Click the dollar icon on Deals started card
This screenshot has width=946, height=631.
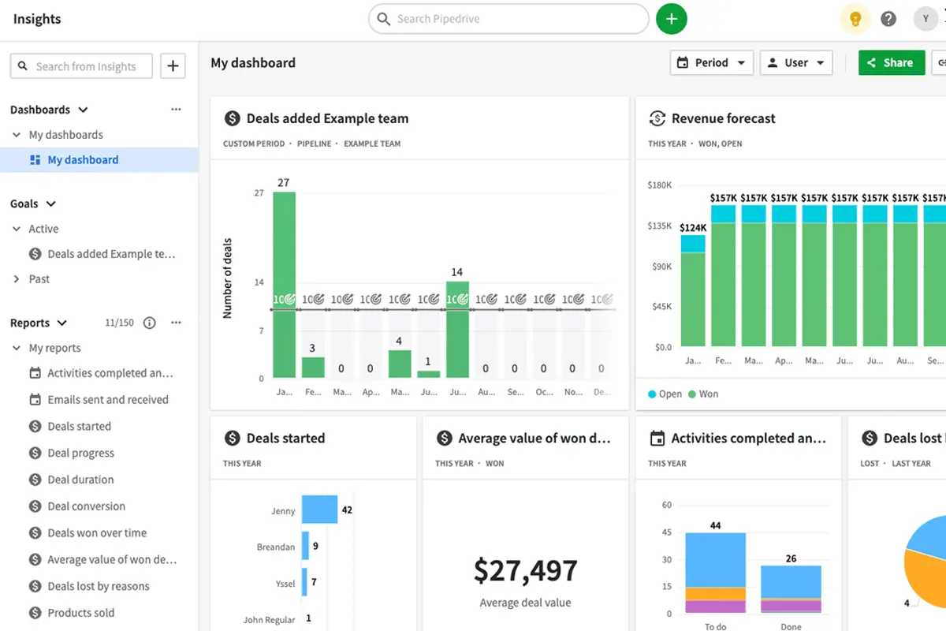coord(232,438)
